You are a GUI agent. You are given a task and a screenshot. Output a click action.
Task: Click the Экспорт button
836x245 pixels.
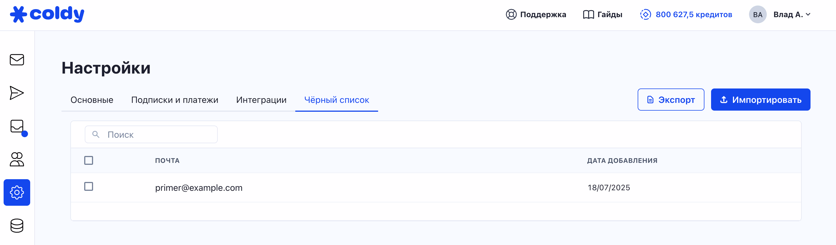pos(670,100)
